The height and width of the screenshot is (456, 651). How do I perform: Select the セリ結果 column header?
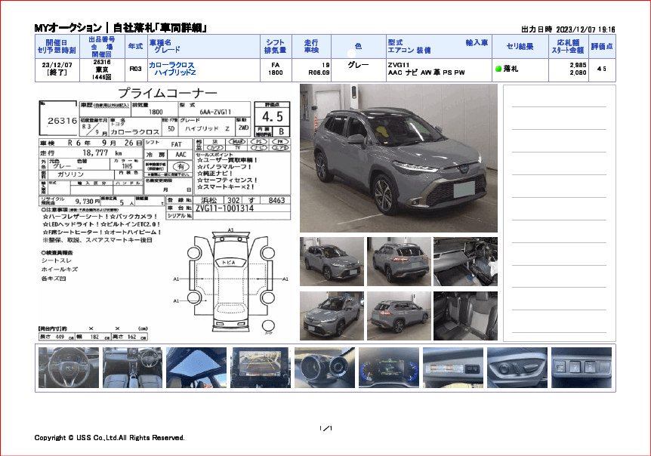[x=520, y=47]
